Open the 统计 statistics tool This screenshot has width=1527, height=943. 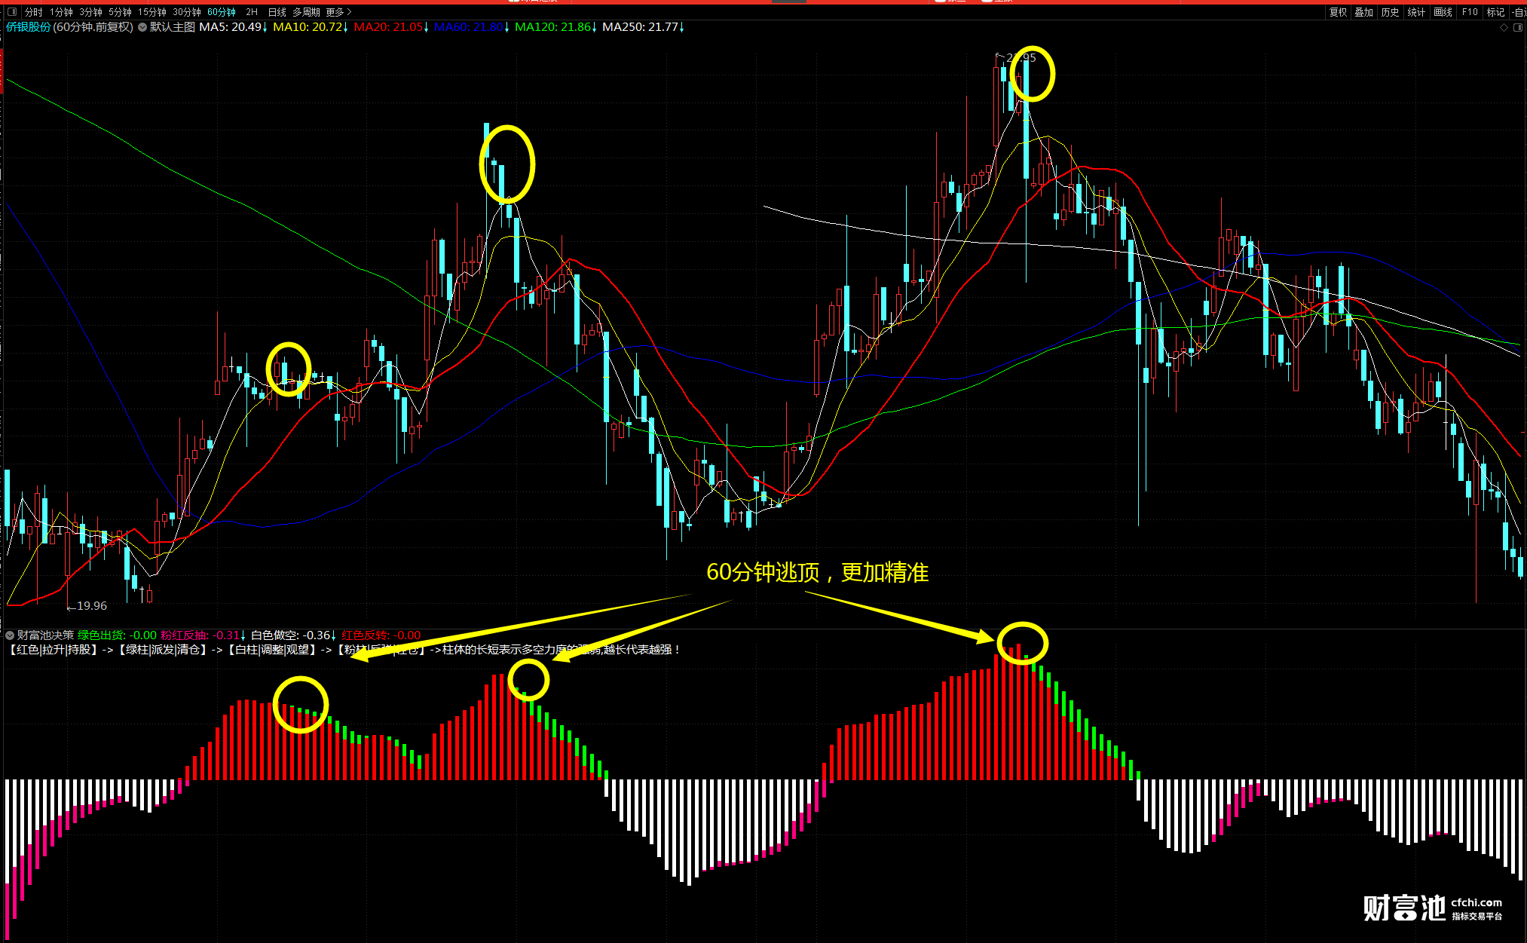[x=1416, y=12]
